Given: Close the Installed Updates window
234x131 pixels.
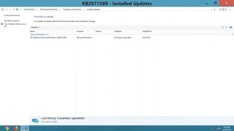Looking at the screenshot, I should pyautogui.click(x=226, y=3).
